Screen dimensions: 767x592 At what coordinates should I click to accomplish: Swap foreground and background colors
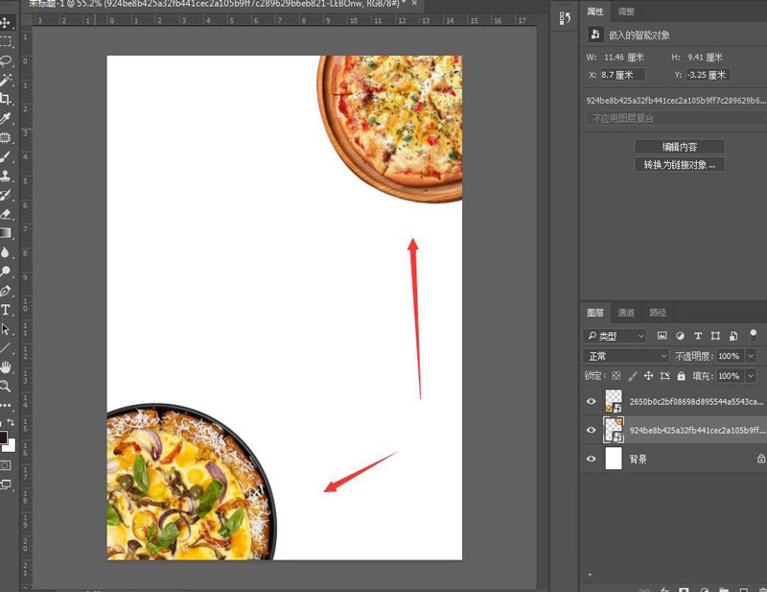[x=12, y=422]
